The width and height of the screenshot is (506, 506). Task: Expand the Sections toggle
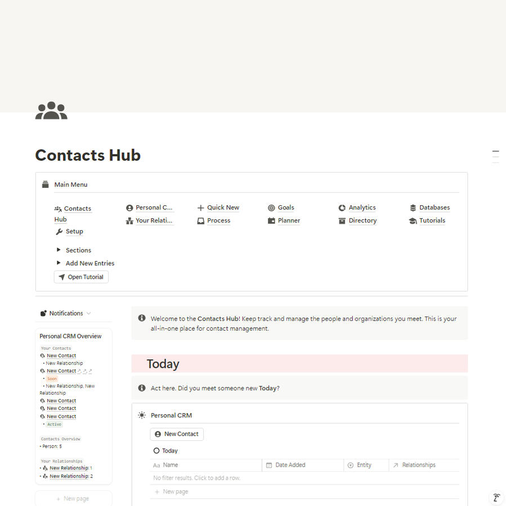(59, 250)
